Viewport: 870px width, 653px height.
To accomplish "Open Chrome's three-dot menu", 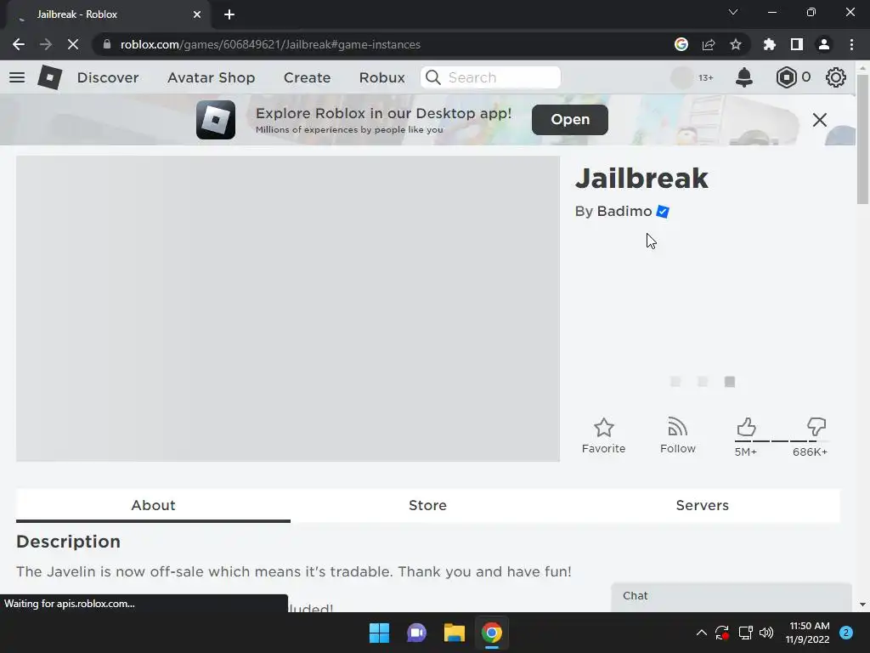I will click(x=851, y=44).
